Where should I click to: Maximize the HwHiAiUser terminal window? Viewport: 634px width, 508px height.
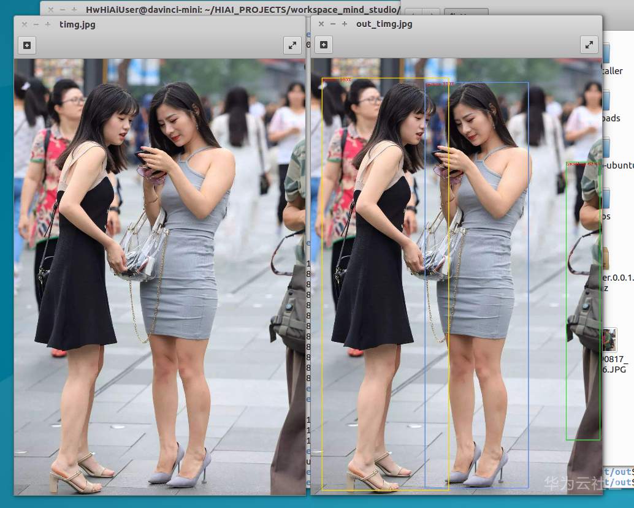click(x=74, y=9)
